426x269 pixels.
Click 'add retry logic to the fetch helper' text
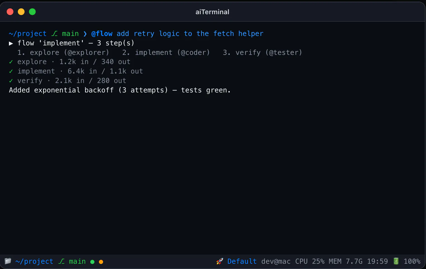tap(190, 33)
